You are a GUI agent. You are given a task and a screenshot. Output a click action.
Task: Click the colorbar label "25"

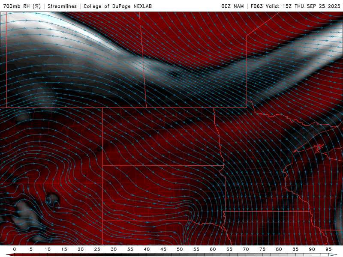97,249
